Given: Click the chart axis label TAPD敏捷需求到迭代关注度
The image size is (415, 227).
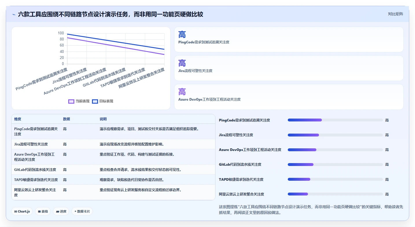Looking at the screenshot, I should [x=123, y=78].
